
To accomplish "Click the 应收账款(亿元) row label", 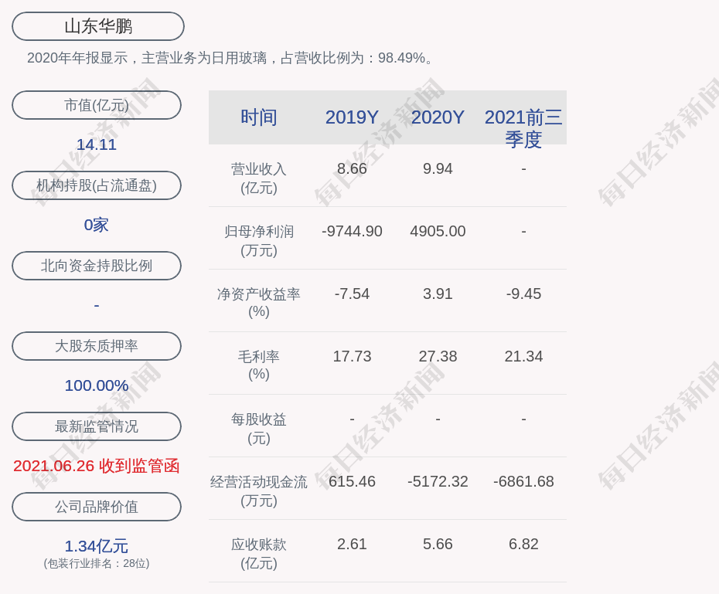I will 259,554.
